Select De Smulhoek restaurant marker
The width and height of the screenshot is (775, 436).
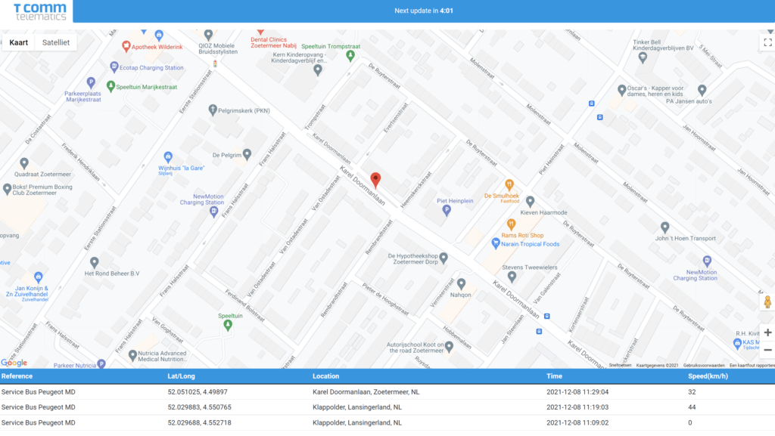tap(510, 184)
